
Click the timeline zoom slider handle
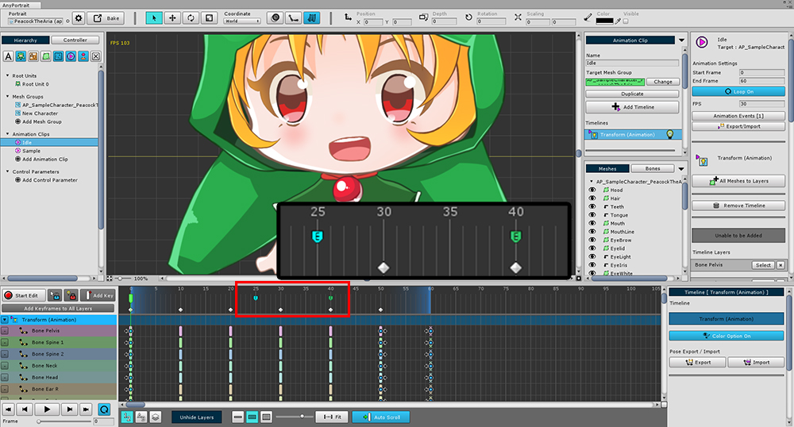(302, 417)
